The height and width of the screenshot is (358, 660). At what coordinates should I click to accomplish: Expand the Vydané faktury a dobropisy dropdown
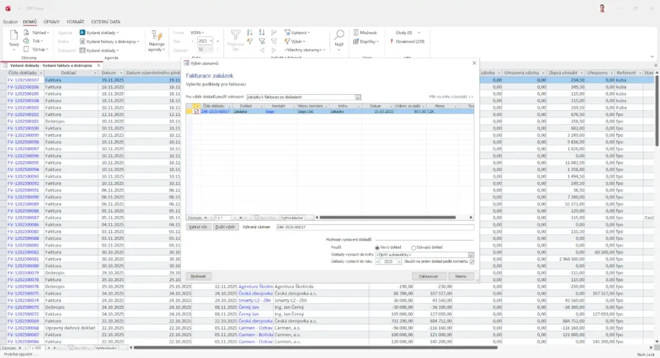pos(139,41)
